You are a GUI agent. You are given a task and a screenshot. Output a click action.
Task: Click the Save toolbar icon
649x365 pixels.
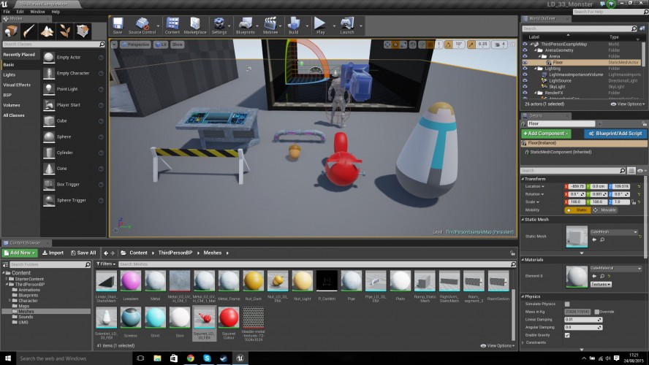click(118, 26)
